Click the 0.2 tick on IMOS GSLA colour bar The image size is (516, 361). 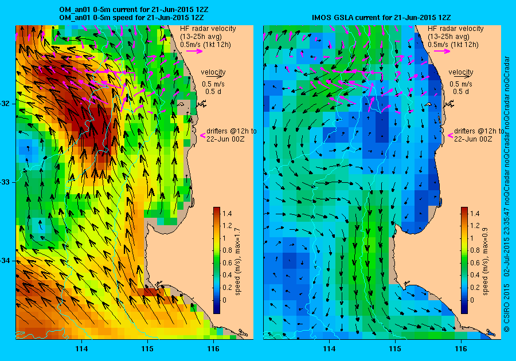pos(475,287)
